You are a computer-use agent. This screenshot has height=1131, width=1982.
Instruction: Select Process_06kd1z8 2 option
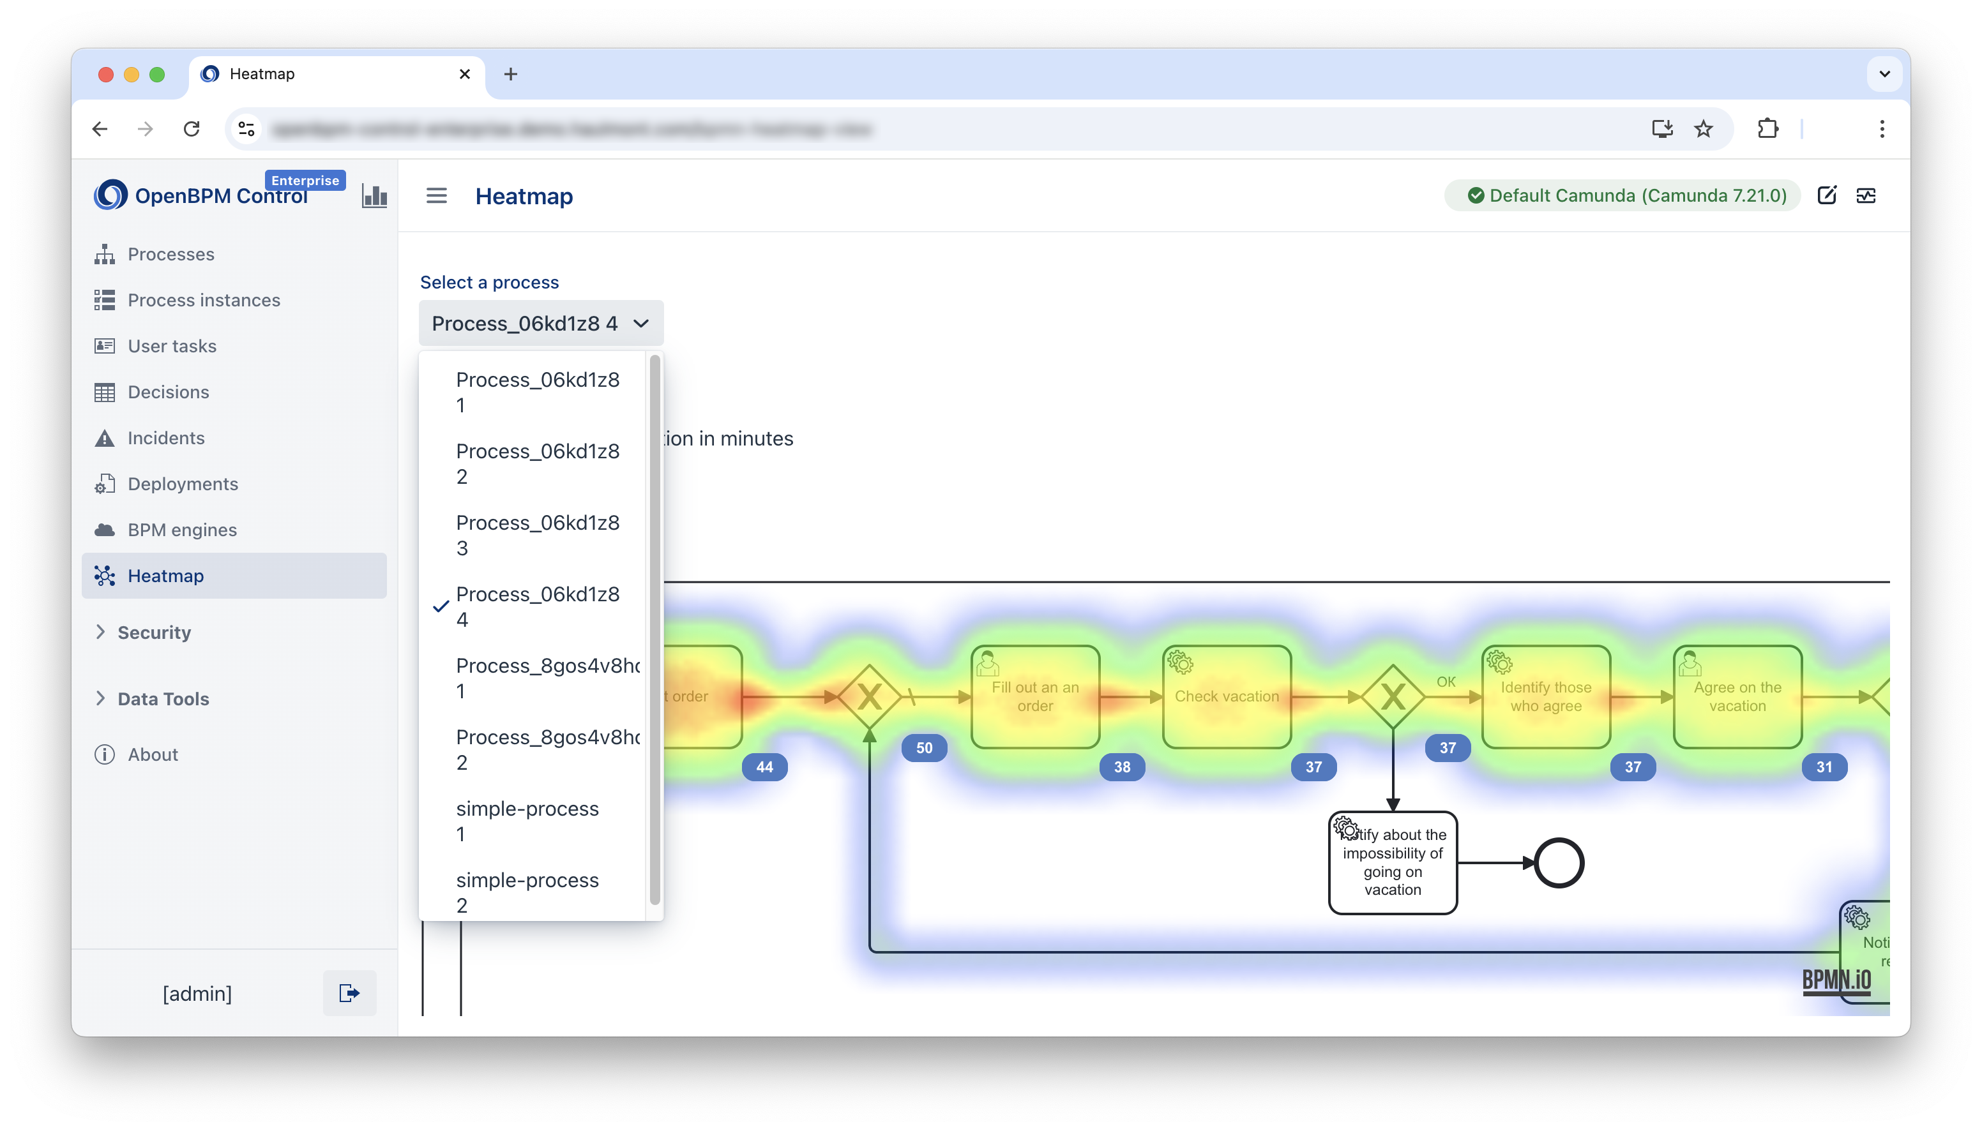pos(538,464)
